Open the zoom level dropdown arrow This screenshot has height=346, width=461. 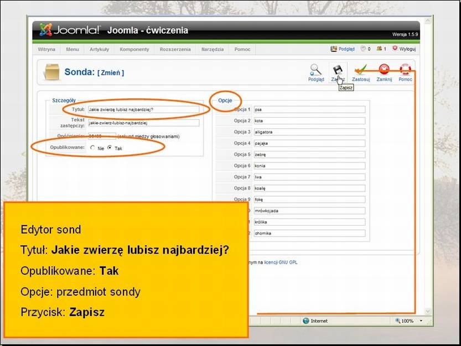click(x=421, y=321)
